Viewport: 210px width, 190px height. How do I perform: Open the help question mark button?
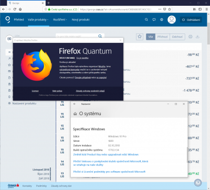coord(198,183)
